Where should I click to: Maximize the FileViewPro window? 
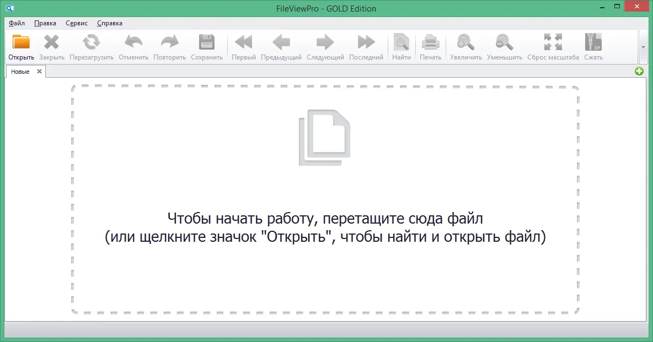click(617, 7)
